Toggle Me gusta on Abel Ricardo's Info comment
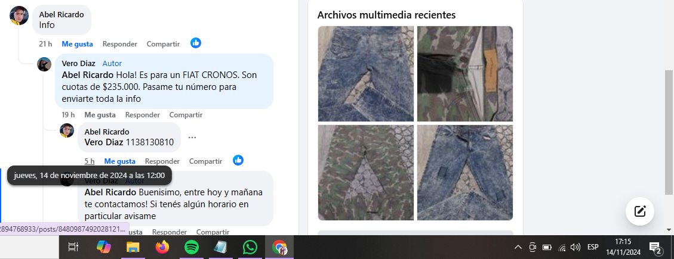 click(77, 44)
